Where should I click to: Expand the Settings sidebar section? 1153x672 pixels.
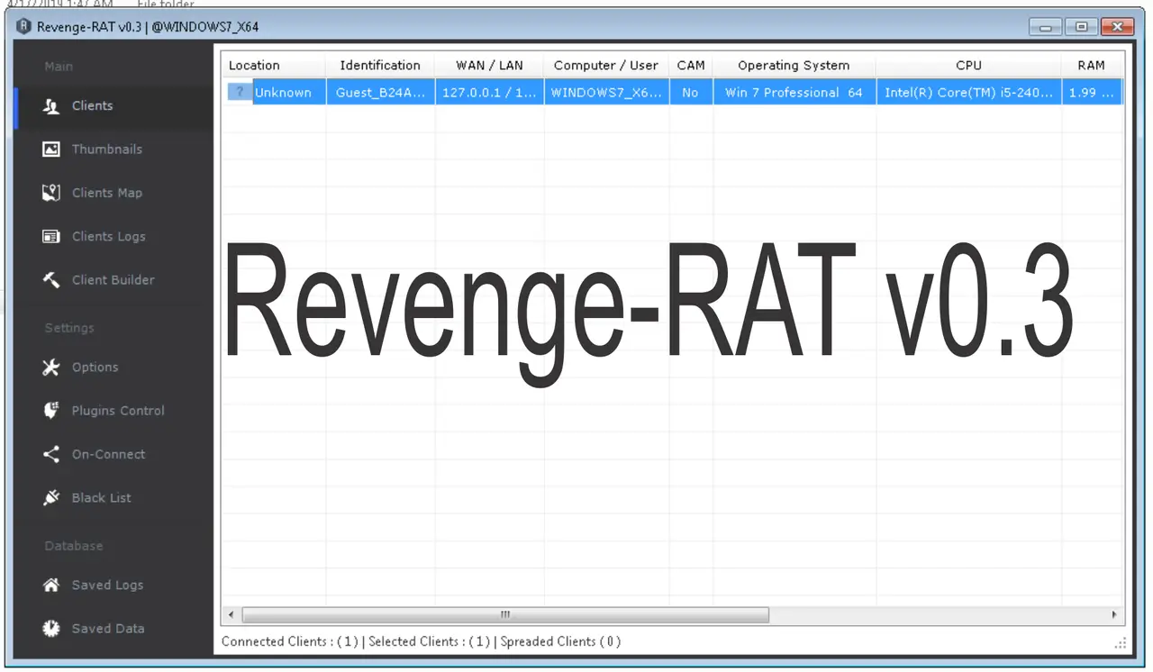(x=68, y=327)
